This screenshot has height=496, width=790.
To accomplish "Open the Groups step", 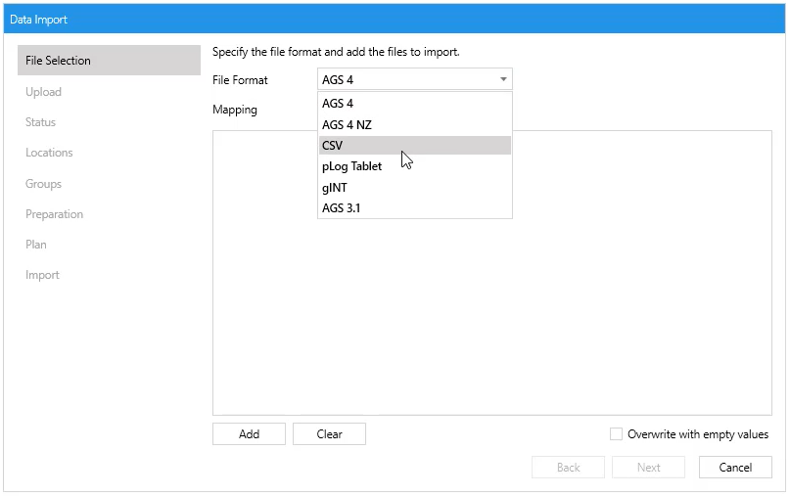I will (x=43, y=184).
